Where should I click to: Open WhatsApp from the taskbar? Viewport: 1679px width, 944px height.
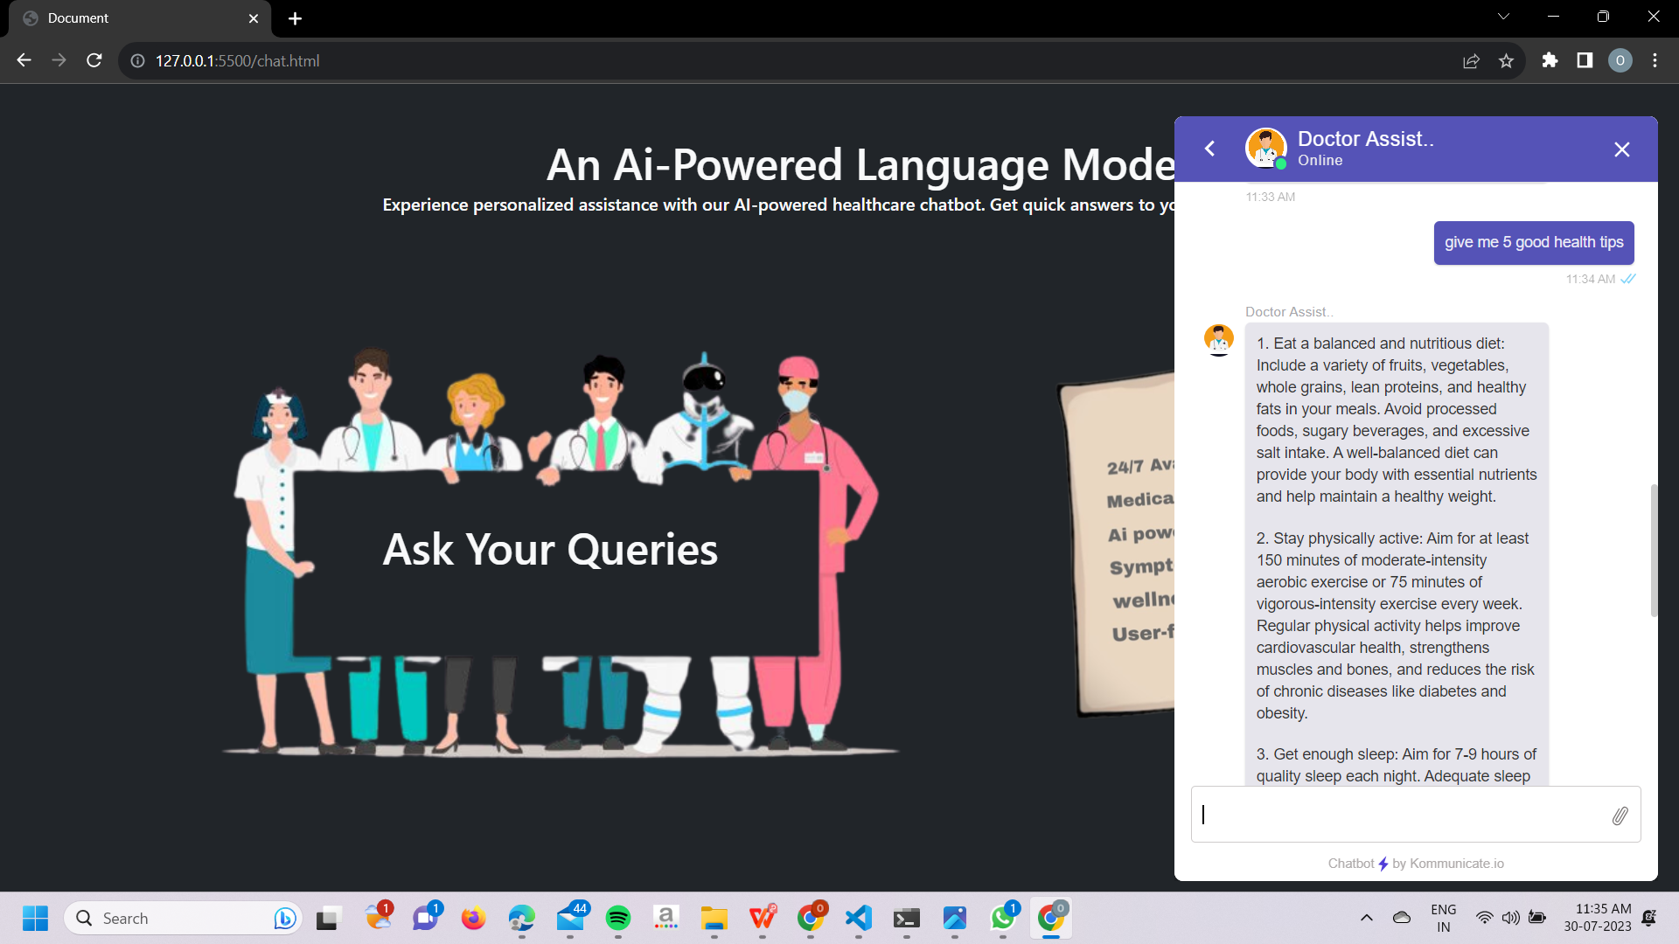(1003, 918)
